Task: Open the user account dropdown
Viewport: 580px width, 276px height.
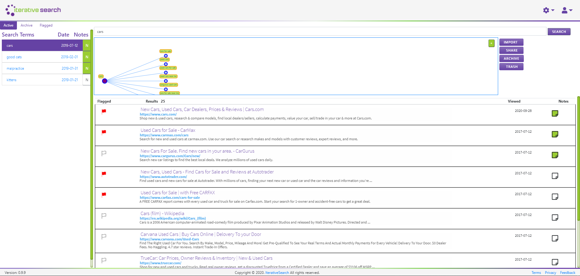Action: coord(567,10)
